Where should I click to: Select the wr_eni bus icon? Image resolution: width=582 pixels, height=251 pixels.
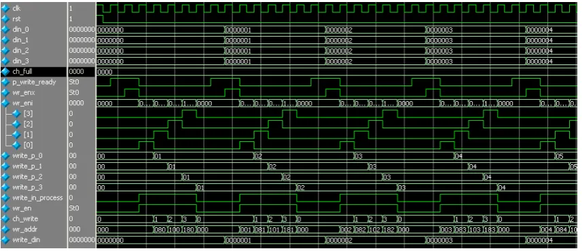pos(5,103)
